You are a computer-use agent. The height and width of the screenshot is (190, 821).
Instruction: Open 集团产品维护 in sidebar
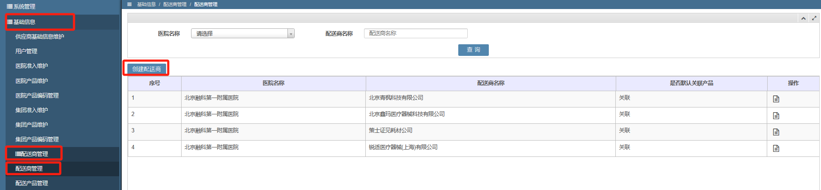(x=32, y=125)
